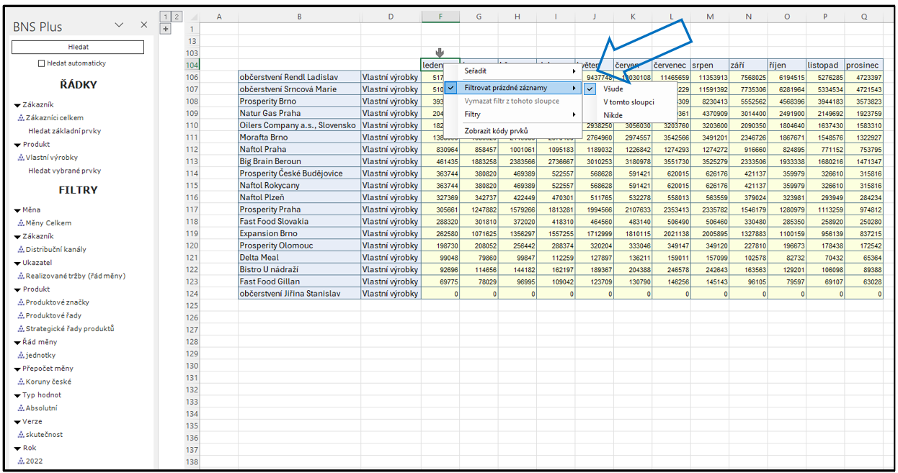Select the Big Brain Beroun cell
Viewport: 898px width, 473px height.
[299, 161]
